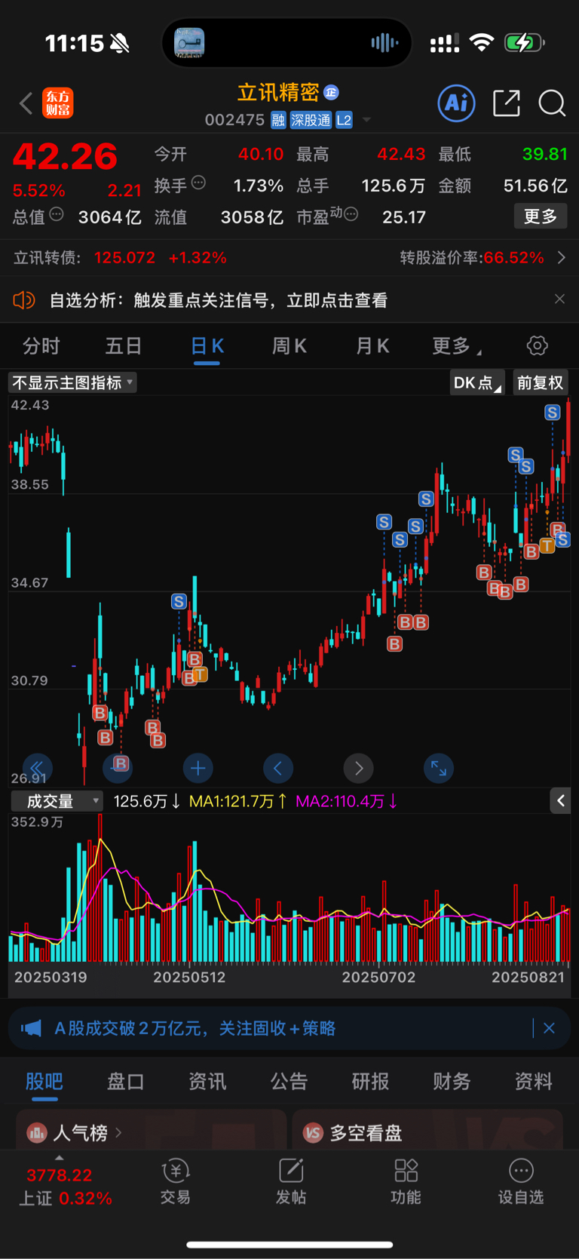Tap the MA1:121.7万 volume label
This screenshot has width=579, height=1259.
[x=237, y=801]
